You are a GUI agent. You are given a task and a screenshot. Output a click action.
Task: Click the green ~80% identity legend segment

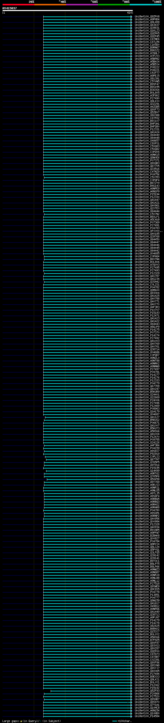pyautogui.click(x=114, y=5)
